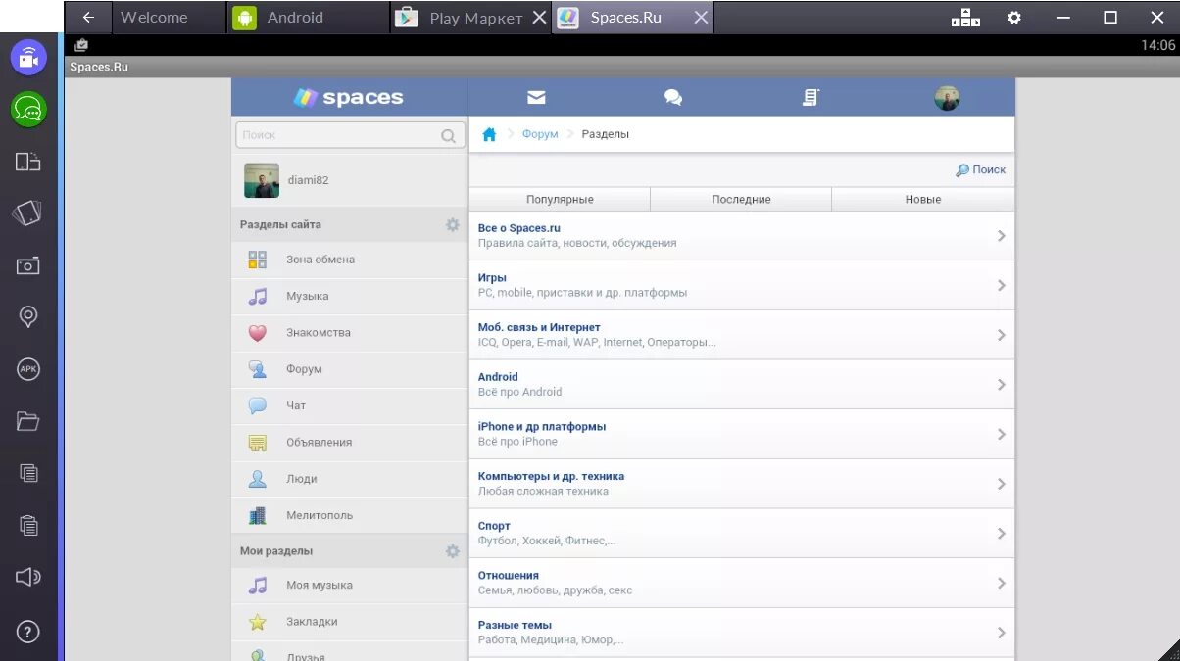Click the keyboard layout icon in title bar
The height and width of the screenshot is (661, 1180).
[965, 18]
